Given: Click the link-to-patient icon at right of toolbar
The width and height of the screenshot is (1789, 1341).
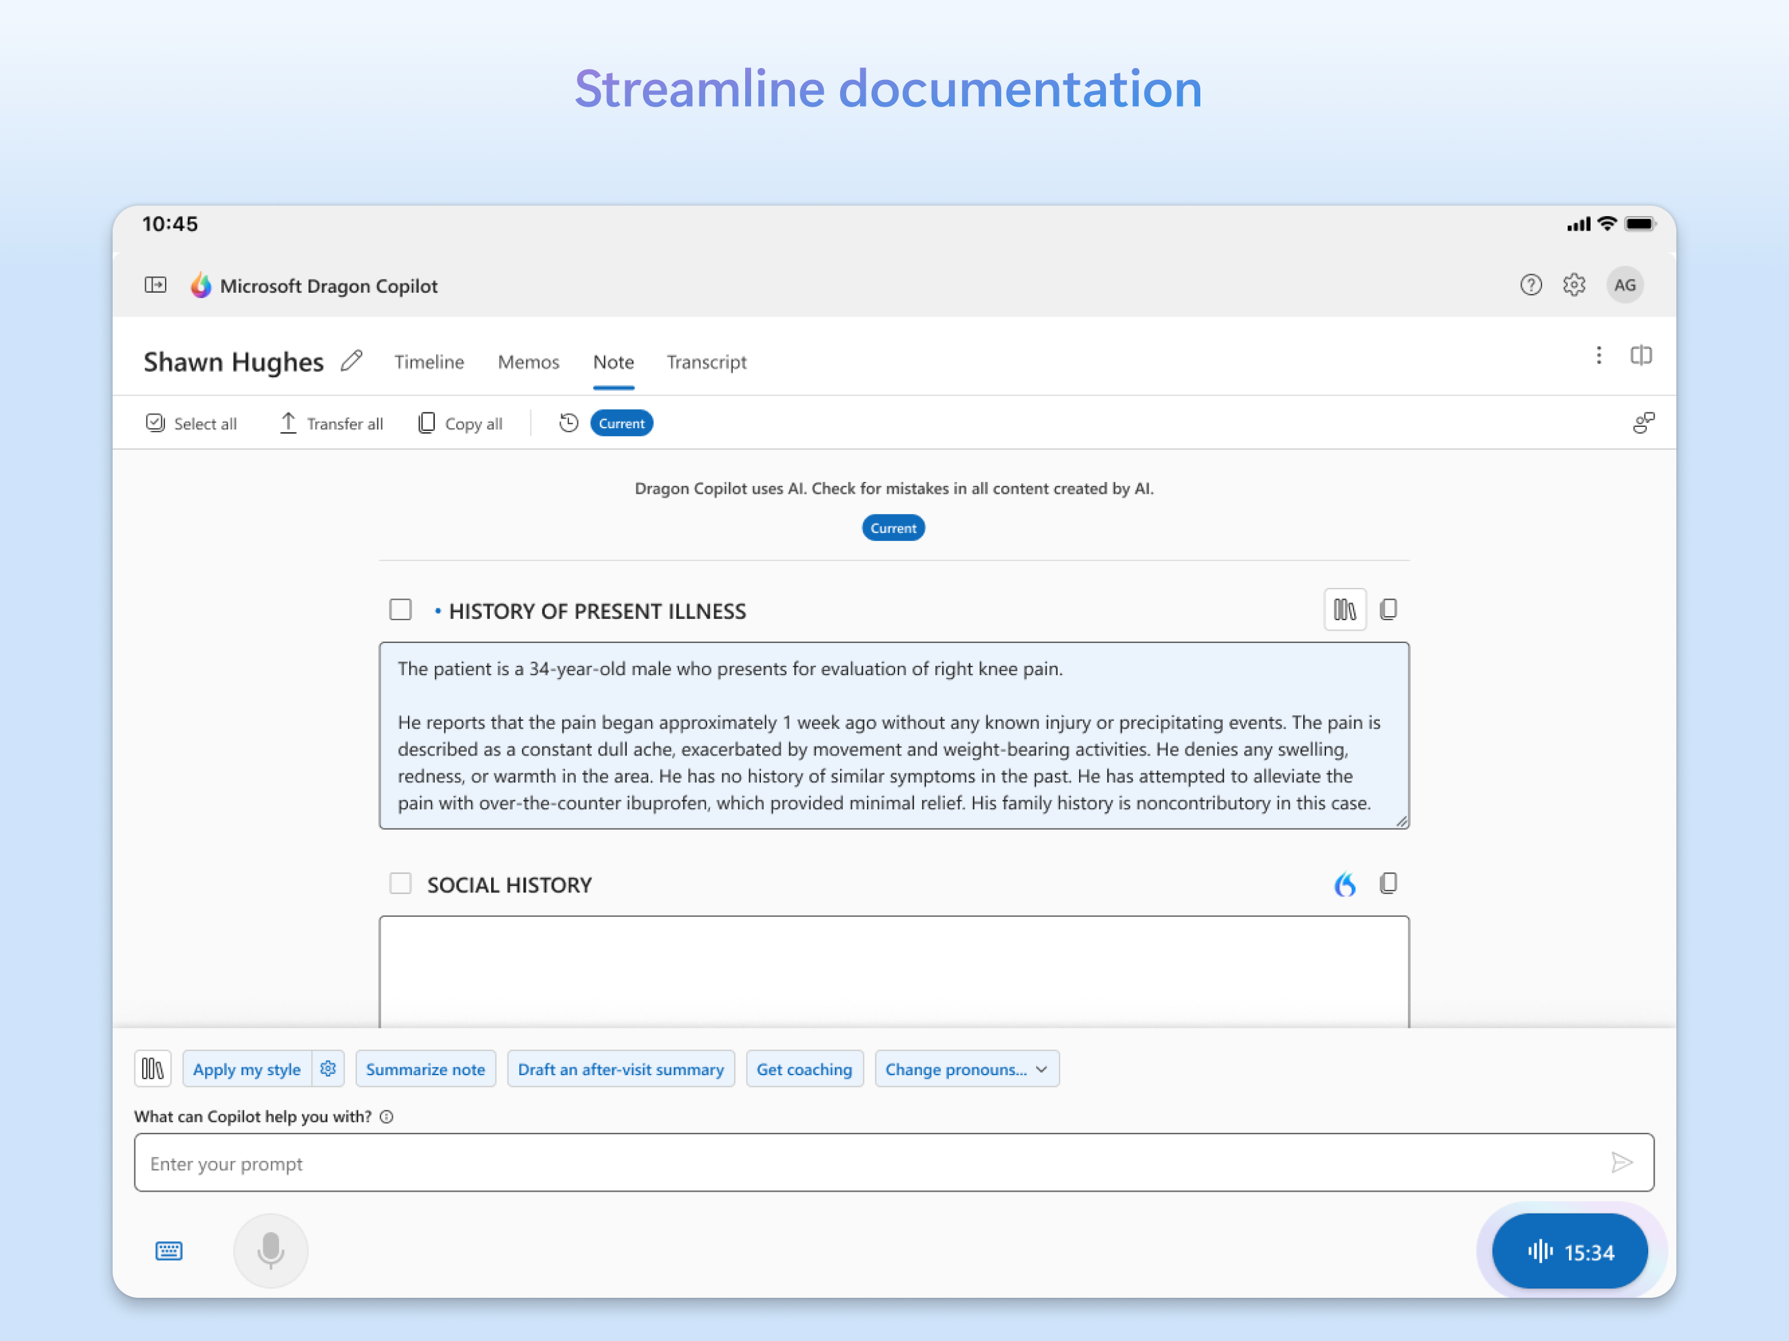Looking at the screenshot, I should (x=1644, y=423).
